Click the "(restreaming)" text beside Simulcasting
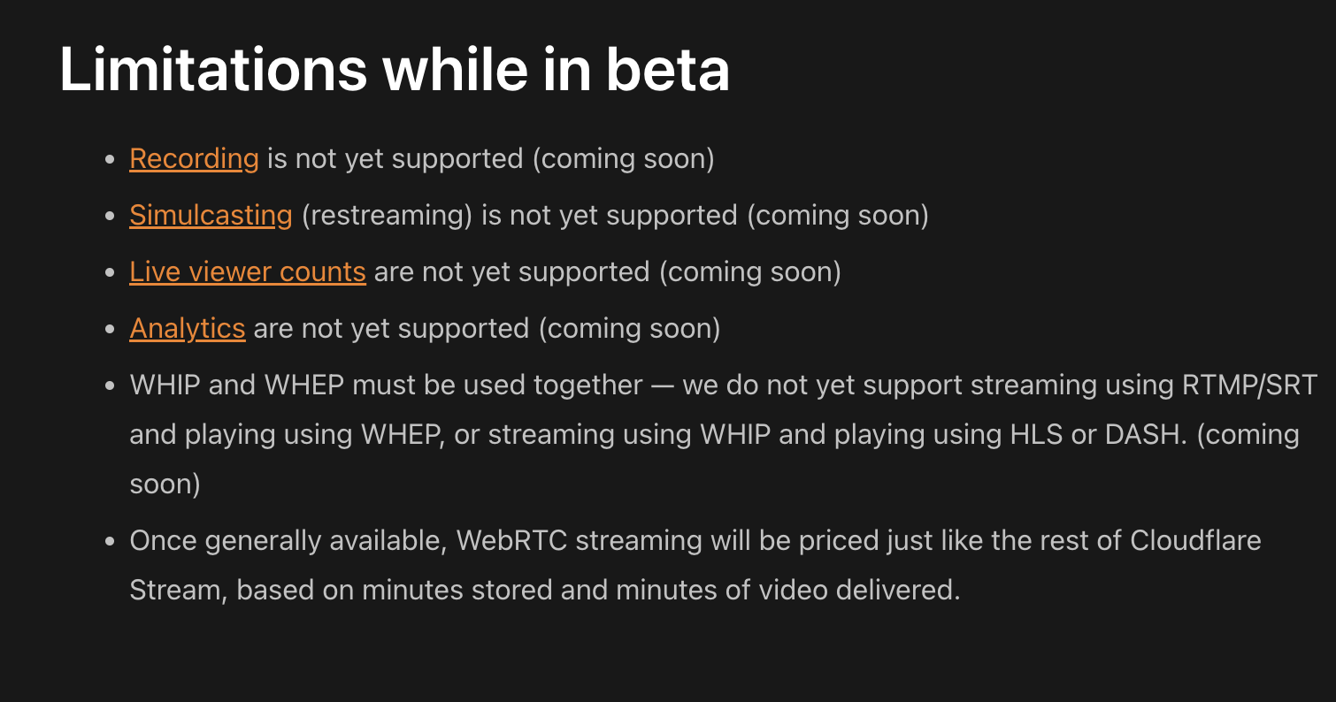 coord(387,216)
